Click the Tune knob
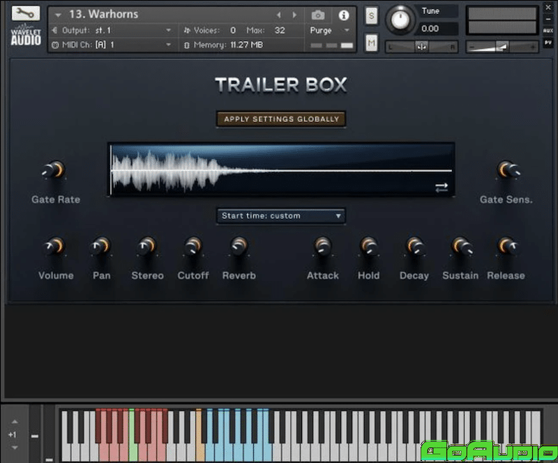This screenshot has height=463, width=558. (400, 20)
